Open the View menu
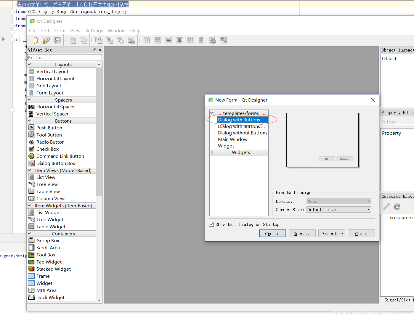Screen dimensions: 414x318 [75, 30]
